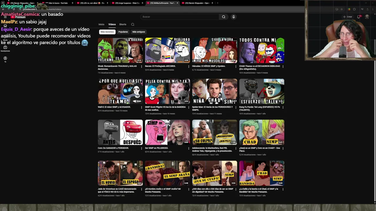Open the '¡FUE SU CULPA!' 500 días thumbnail

(x=214, y=173)
